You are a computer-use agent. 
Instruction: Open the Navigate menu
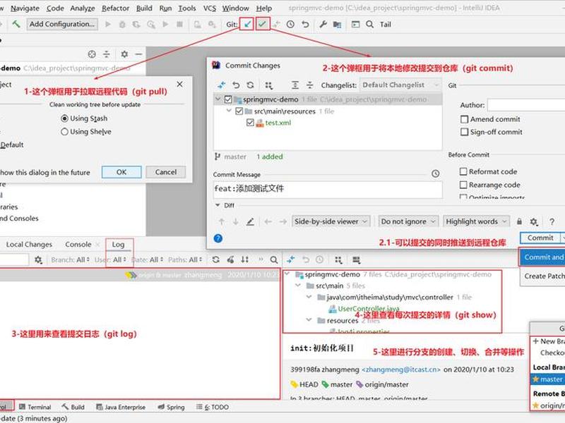click(x=25, y=8)
